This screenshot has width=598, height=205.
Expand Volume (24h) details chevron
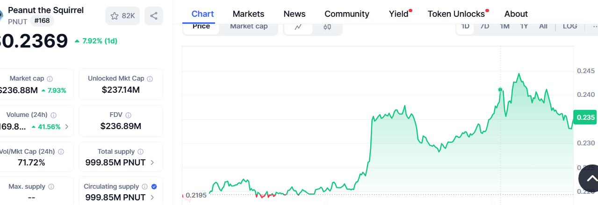tap(67, 126)
